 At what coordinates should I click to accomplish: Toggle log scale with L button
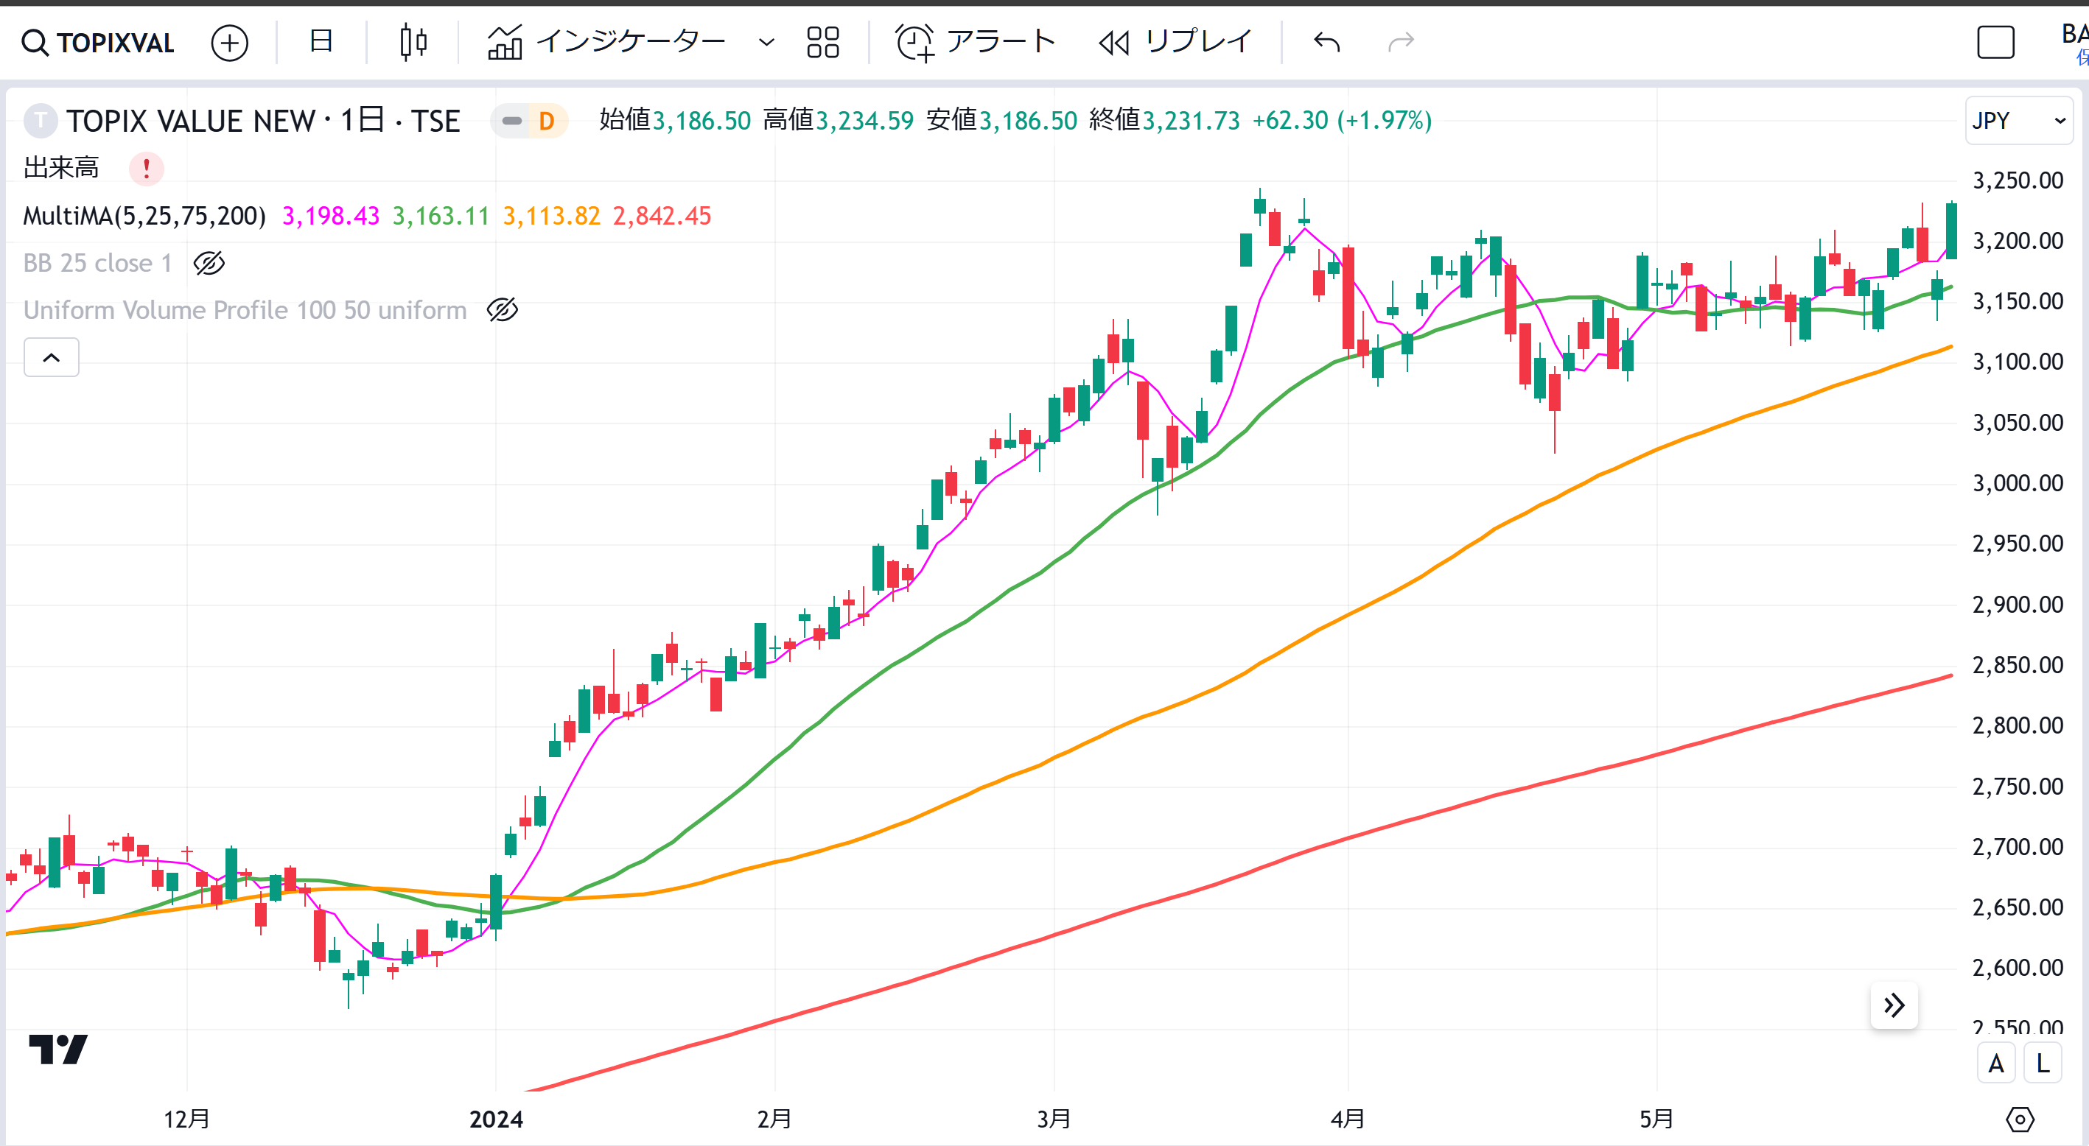pyautogui.click(x=2043, y=1064)
